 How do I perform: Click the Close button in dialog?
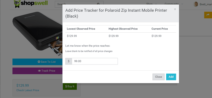pyautogui.click(x=158, y=77)
